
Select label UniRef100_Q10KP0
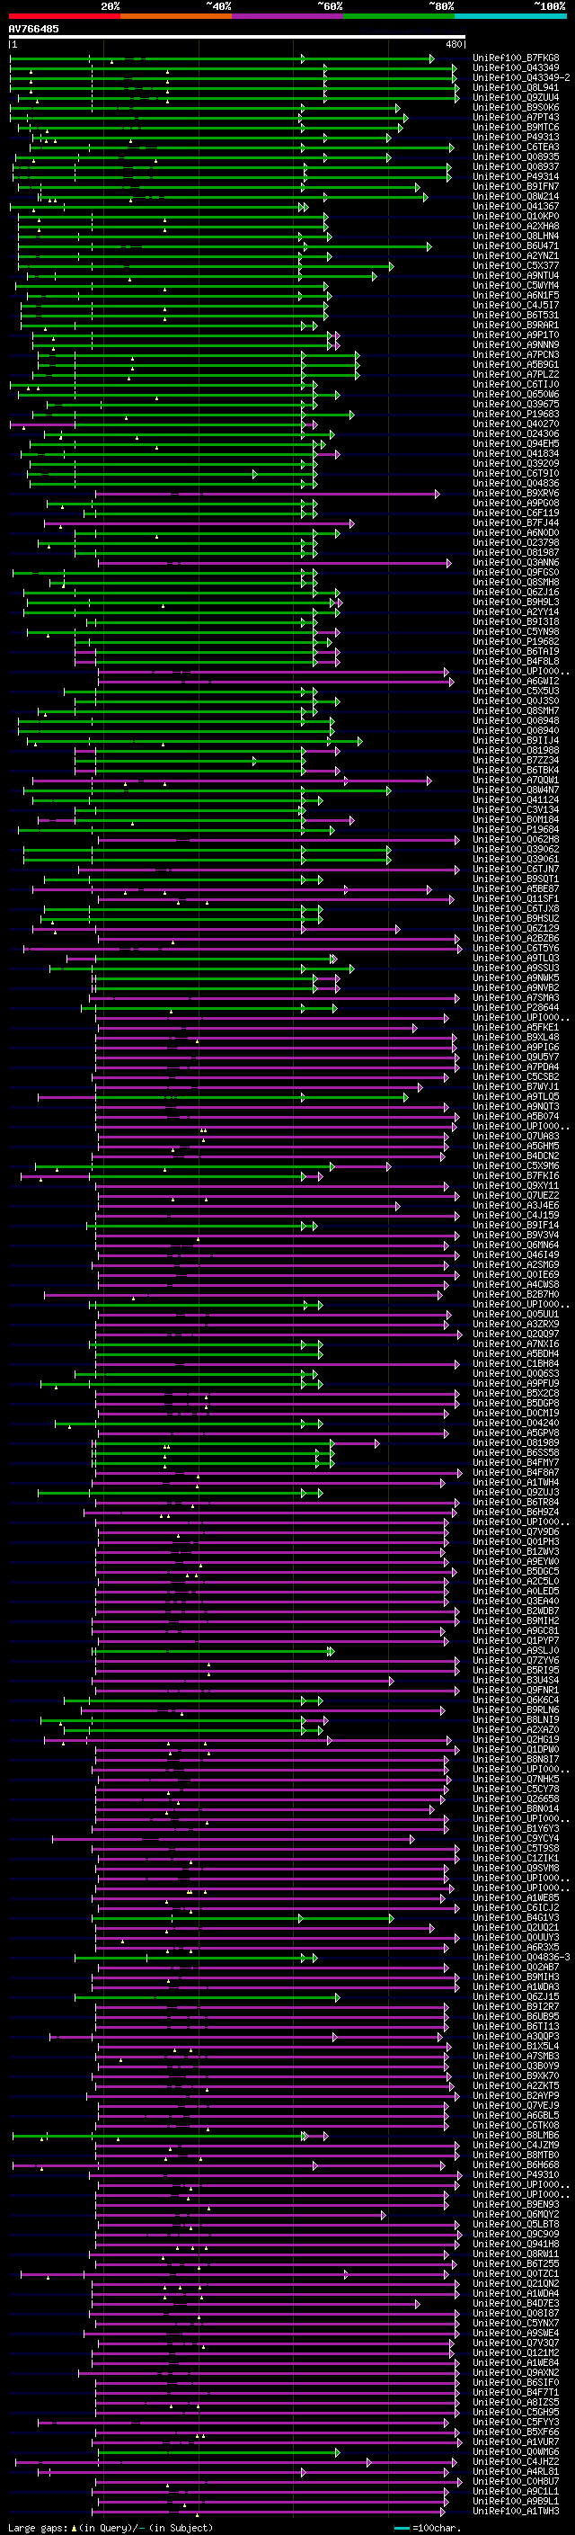point(516,217)
